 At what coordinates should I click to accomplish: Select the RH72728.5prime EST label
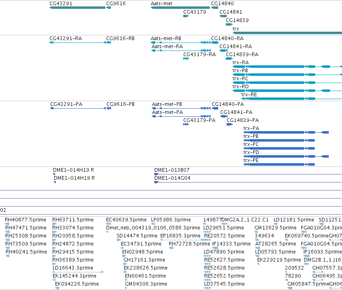[189, 244]
